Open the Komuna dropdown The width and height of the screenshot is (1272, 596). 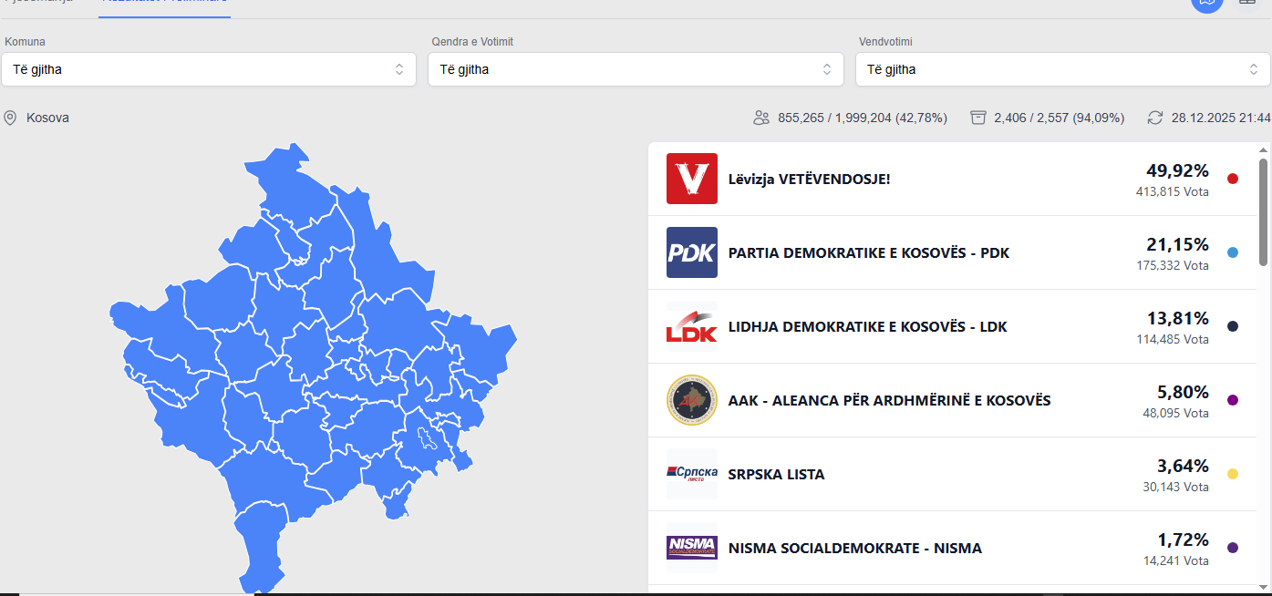point(209,69)
